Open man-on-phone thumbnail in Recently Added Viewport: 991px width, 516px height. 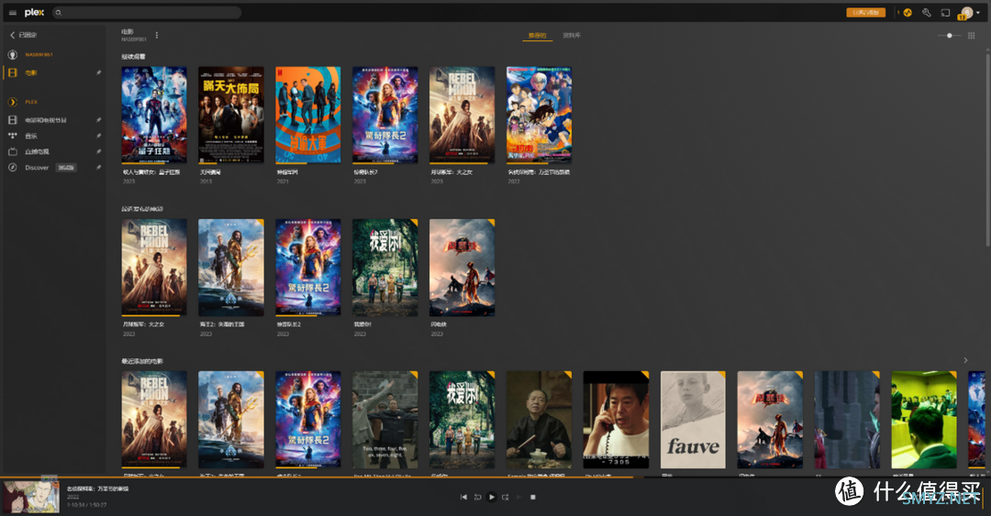pyautogui.click(x=617, y=420)
